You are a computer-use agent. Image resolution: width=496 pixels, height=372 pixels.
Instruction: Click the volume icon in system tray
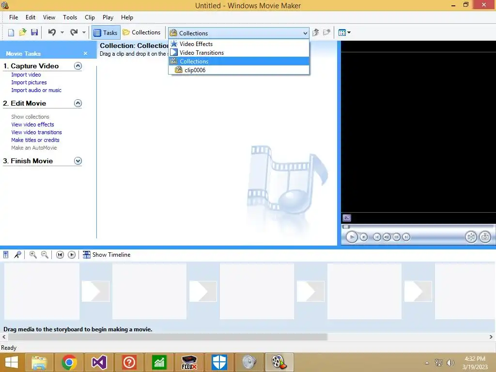(450, 363)
